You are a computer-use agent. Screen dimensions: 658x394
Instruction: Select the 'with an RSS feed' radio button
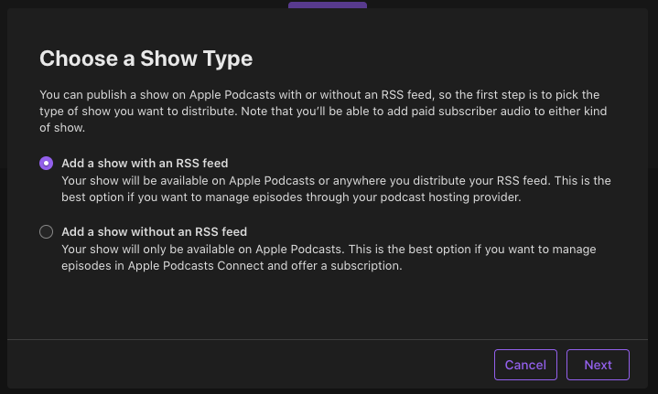[x=46, y=163]
